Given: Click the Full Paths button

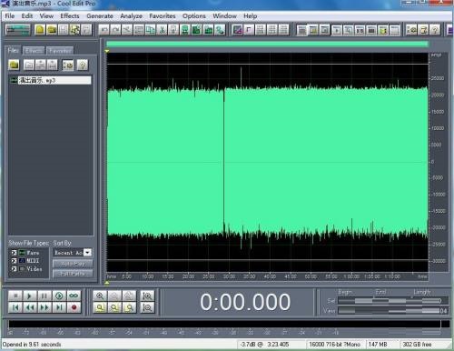Looking at the screenshot, I should 73,274.
